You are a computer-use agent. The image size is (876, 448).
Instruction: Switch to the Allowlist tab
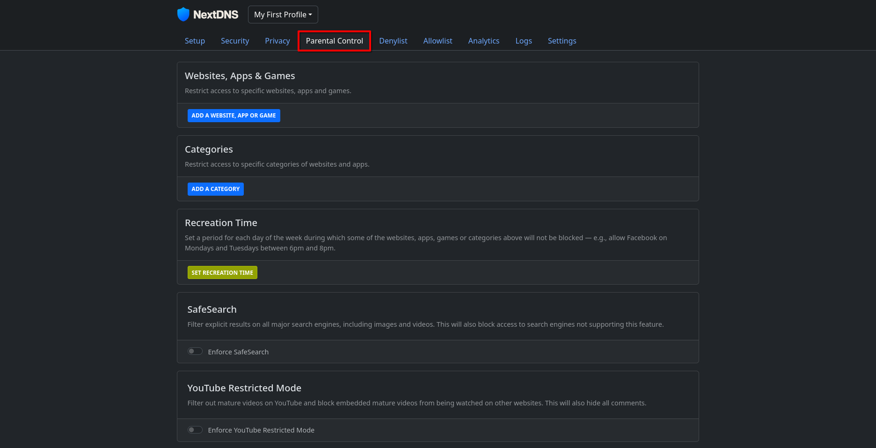(x=438, y=41)
